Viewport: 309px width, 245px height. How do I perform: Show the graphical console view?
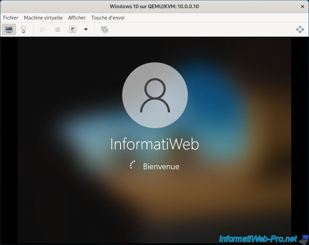pyautogui.click(x=9, y=29)
